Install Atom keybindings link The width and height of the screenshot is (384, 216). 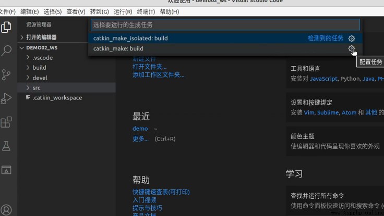click(349, 112)
